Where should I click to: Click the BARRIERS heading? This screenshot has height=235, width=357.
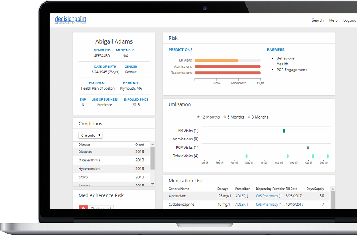coord(275,50)
